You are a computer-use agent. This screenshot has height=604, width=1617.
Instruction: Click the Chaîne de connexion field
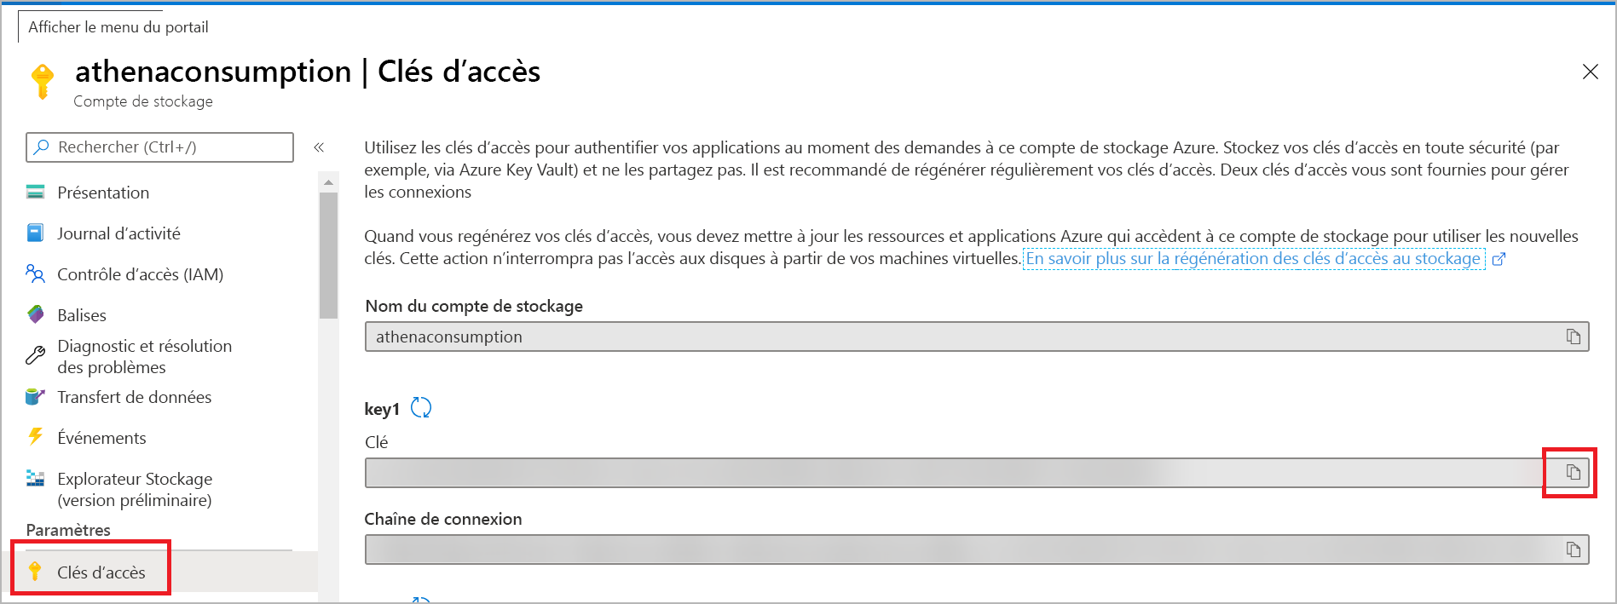977,549
